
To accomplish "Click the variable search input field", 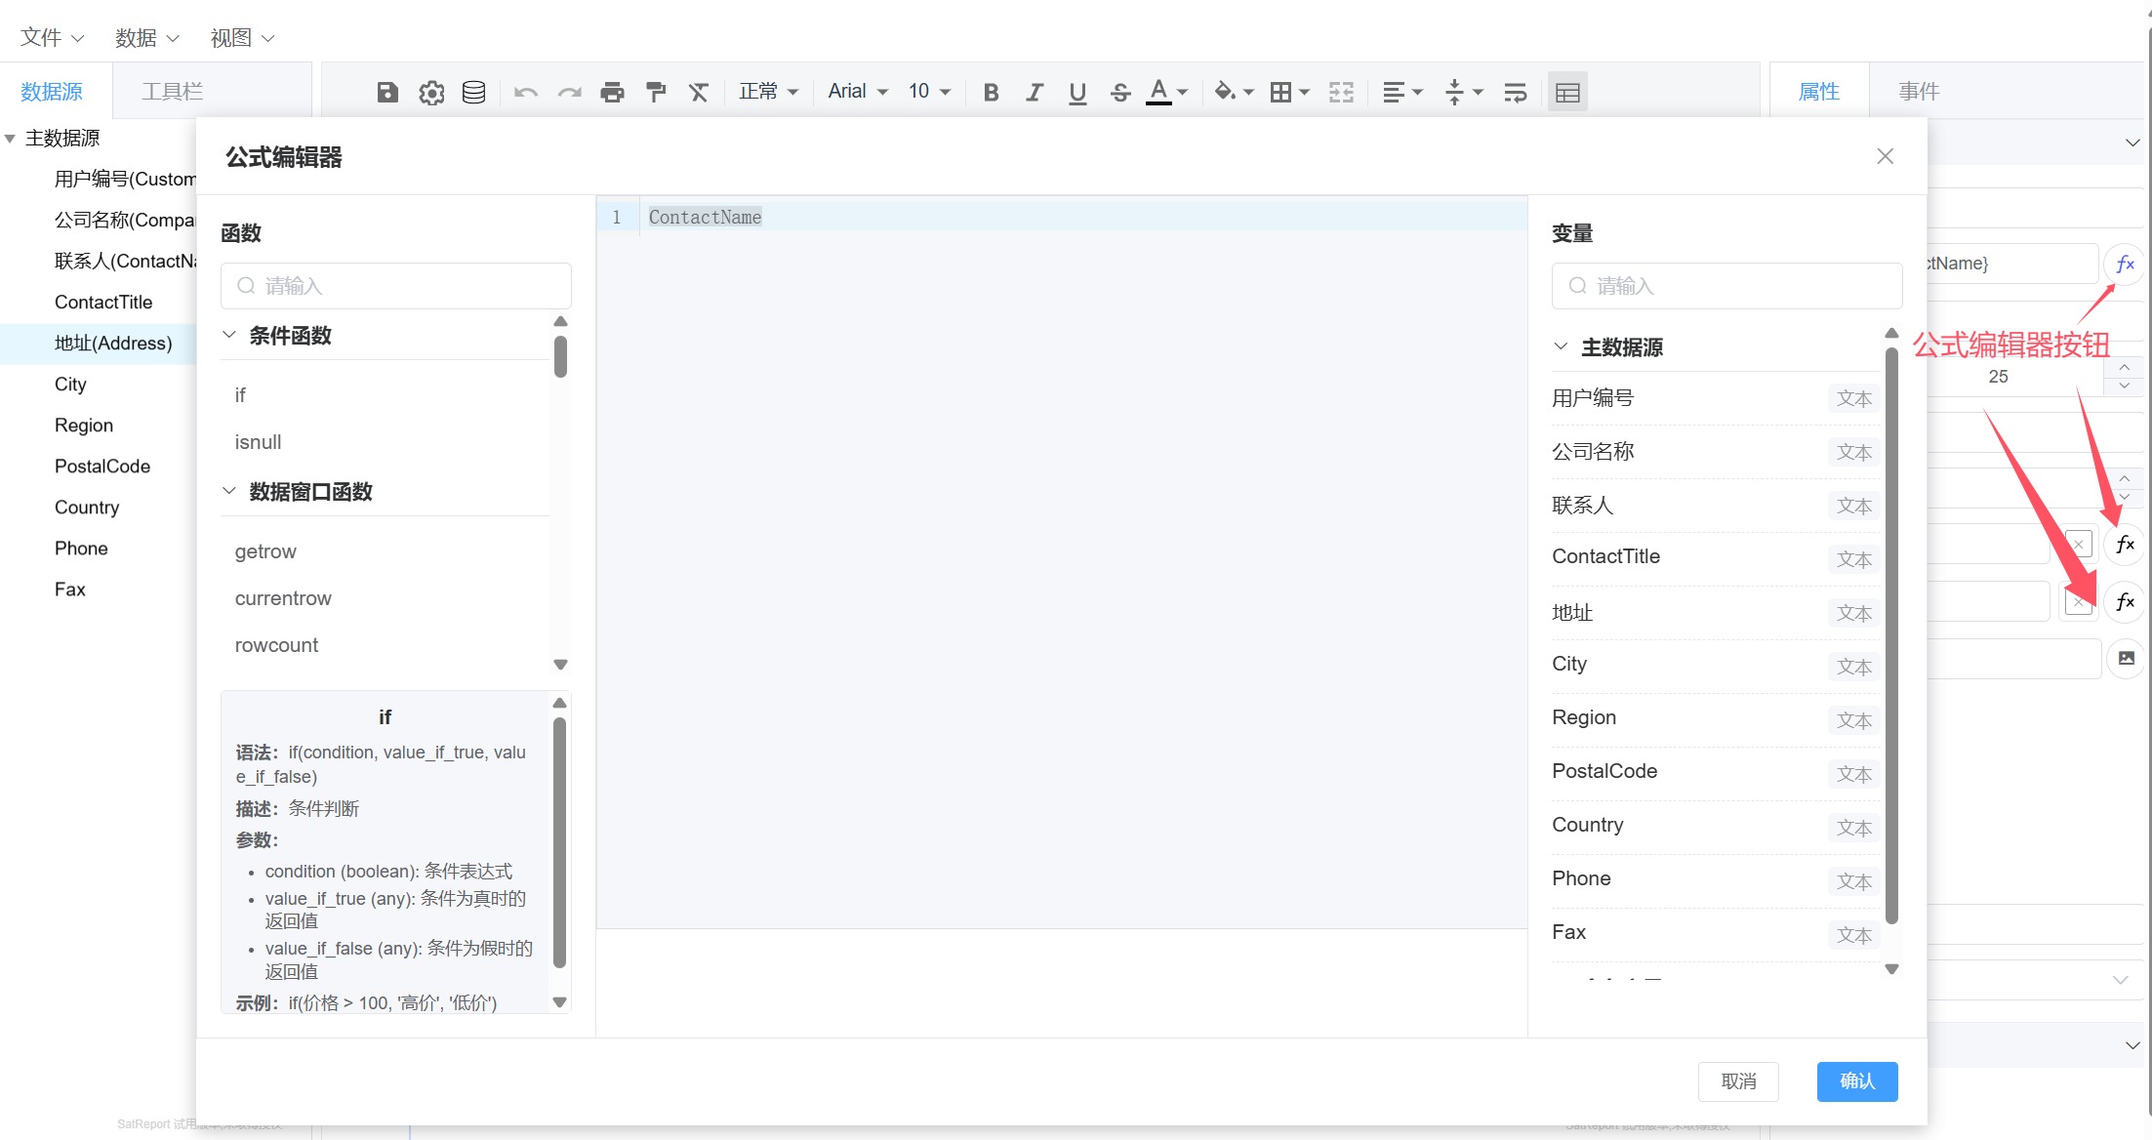I will pos(1726,286).
